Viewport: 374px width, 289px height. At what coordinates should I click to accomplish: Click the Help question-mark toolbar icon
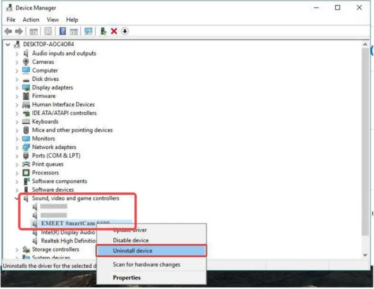pyautogui.click(x=63, y=31)
